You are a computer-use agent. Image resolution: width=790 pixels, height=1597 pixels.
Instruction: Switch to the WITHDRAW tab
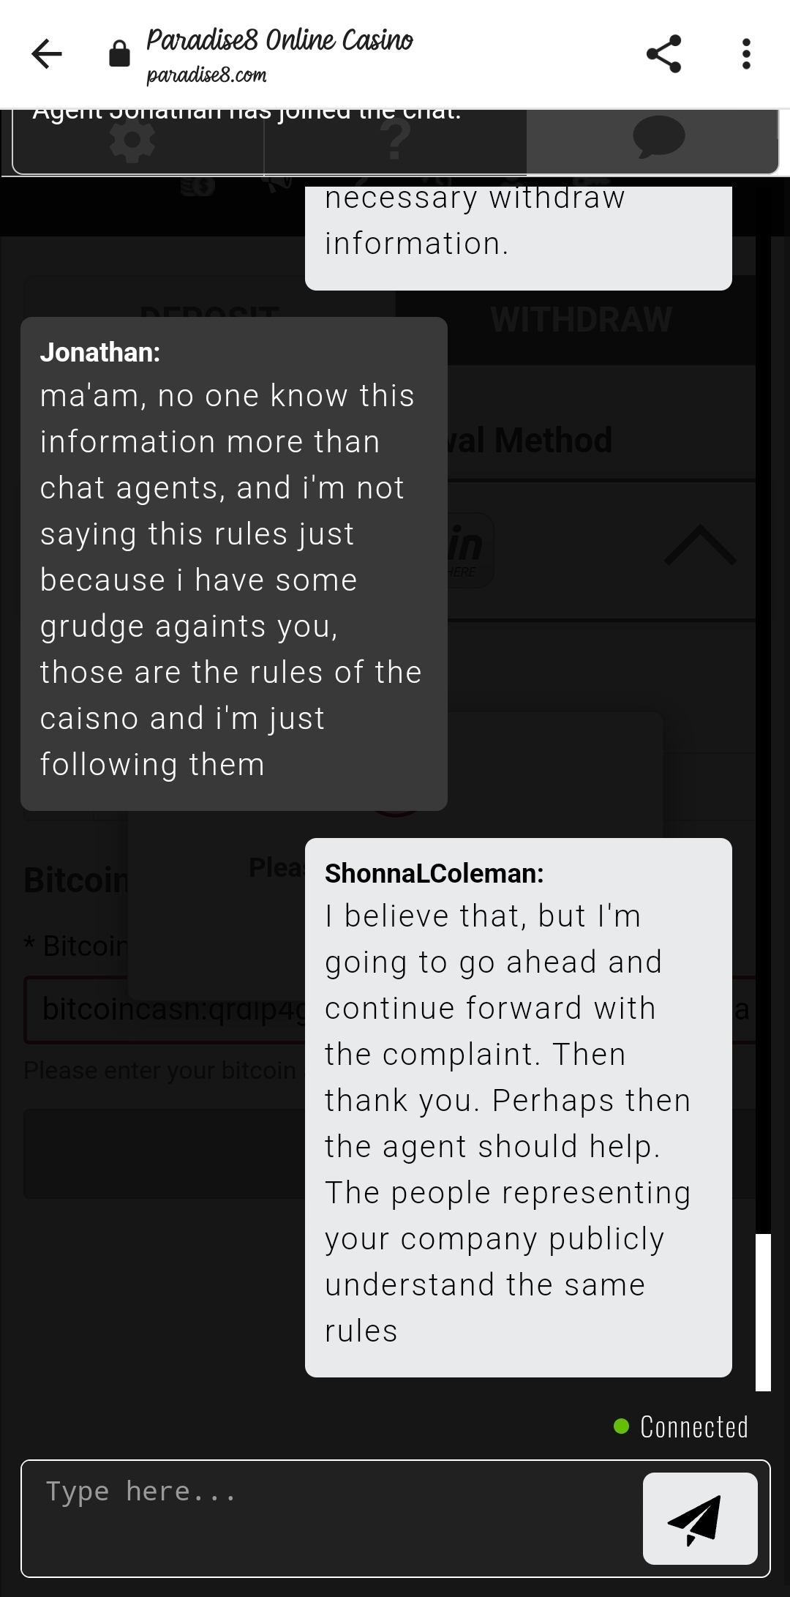coord(581,320)
